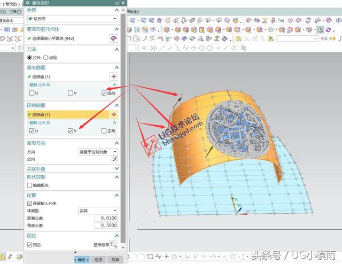This screenshot has width=342, height=264.
Task: Collapse the 方法 section
Action: point(116,49)
